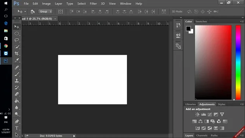The image size is (245, 138).
Task: Open the collapsed History panel icon
Action: coord(178,25)
